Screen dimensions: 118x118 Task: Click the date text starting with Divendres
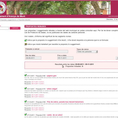(x=112, y=19)
